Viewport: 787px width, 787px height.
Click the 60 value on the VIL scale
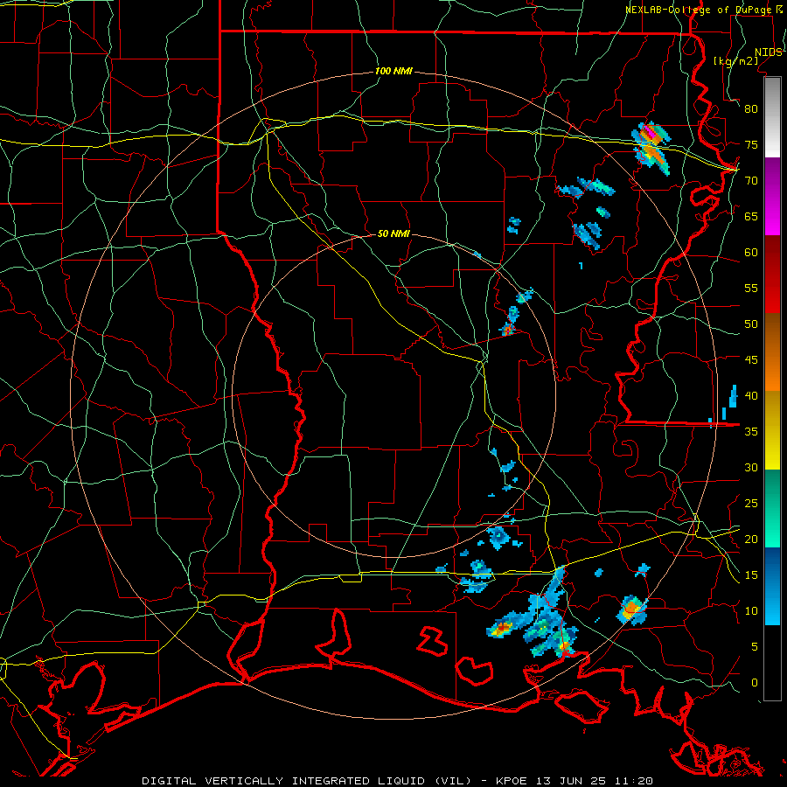tap(751, 253)
